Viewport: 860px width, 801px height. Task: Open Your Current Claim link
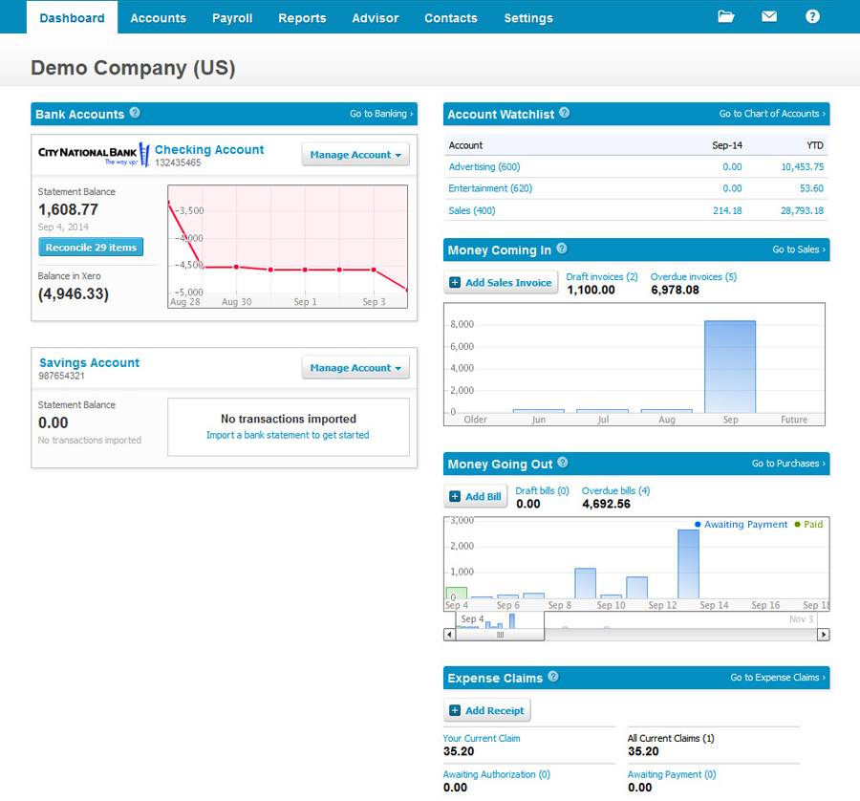point(482,738)
